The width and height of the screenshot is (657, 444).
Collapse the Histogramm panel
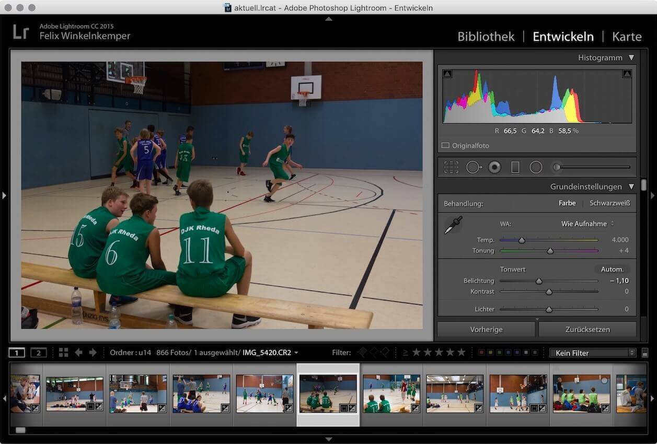631,57
